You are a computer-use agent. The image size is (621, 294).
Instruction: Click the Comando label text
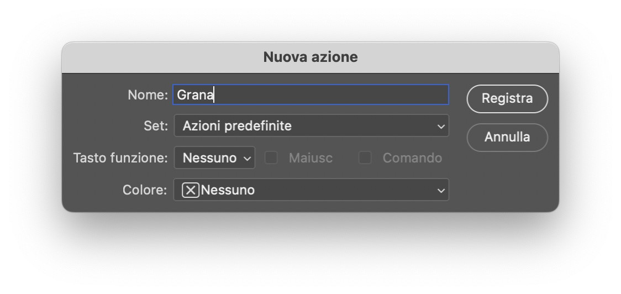[x=412, y=158]
